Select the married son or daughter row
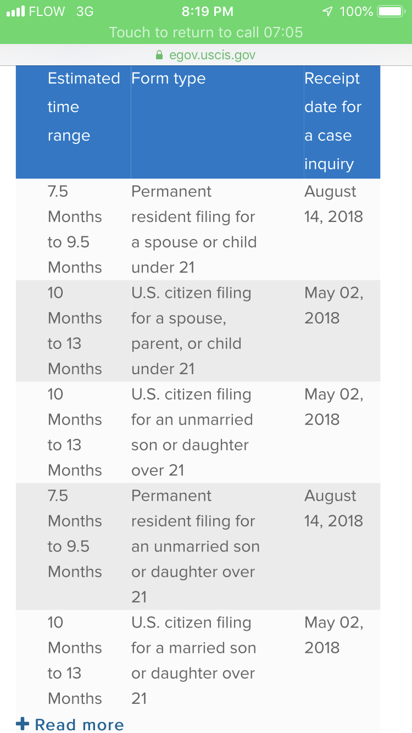This screenshot has height=733, width=412. pyautogui.click(x=198, y=660)
